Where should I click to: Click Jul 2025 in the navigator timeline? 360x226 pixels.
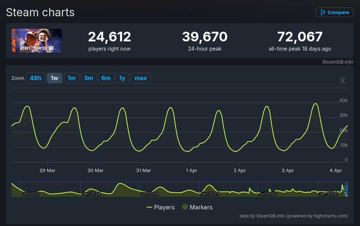[x=268, y=194]
